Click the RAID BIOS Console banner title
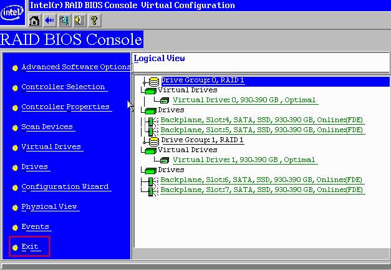Viewport: 391px width, 270px height. pyautogui.click(x=71, y=39)
